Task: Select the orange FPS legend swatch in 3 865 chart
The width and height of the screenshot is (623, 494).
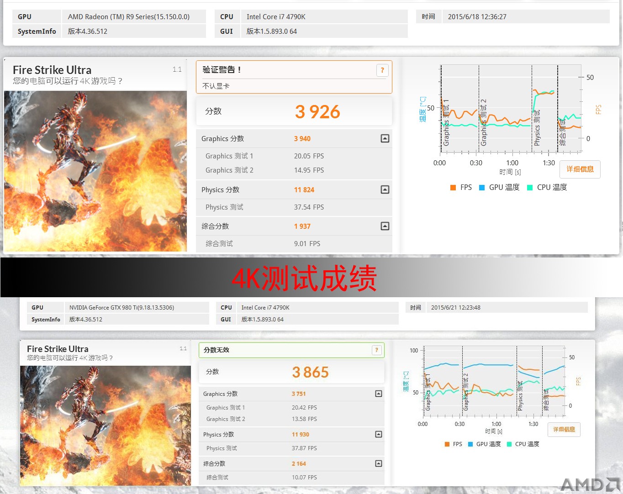Action: (x=447, y=444)
